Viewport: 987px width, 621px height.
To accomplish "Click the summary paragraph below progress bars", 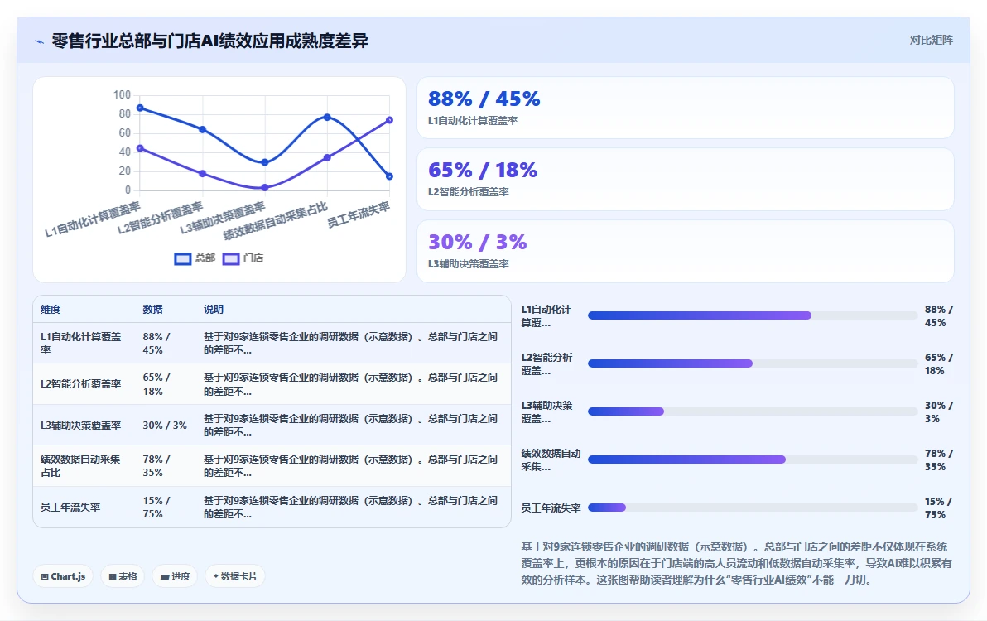I will 736,563.
